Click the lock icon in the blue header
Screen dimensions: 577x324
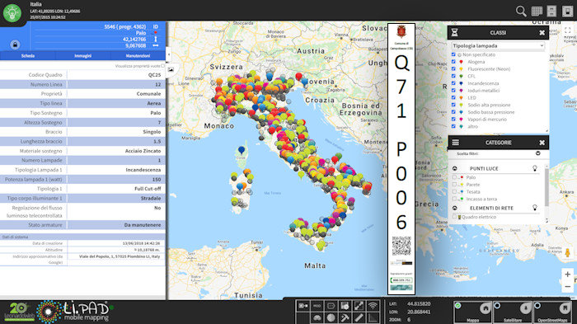(x=15, y=45)
